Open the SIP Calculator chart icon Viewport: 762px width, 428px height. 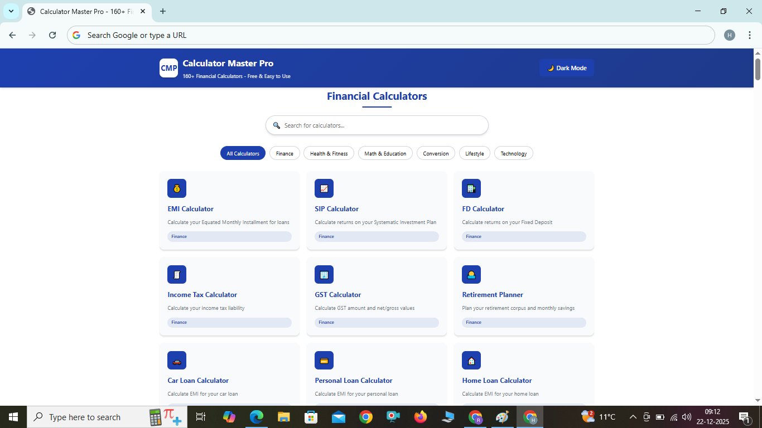tap(324, 188)
